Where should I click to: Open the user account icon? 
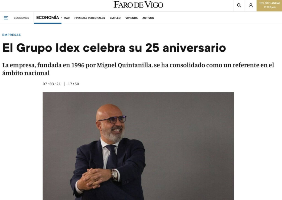point(251,6)
